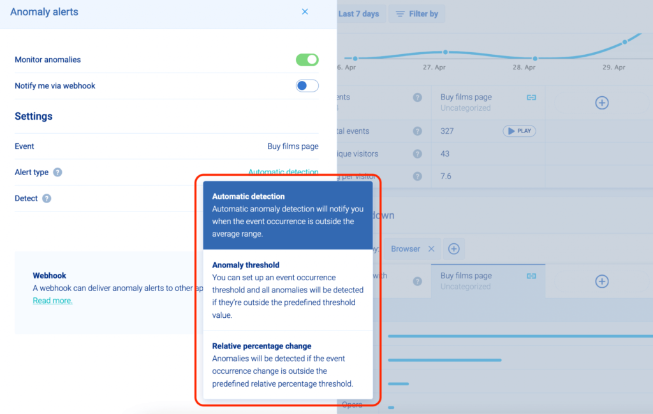Click help icon beside unique visitors row

point(417,153)
